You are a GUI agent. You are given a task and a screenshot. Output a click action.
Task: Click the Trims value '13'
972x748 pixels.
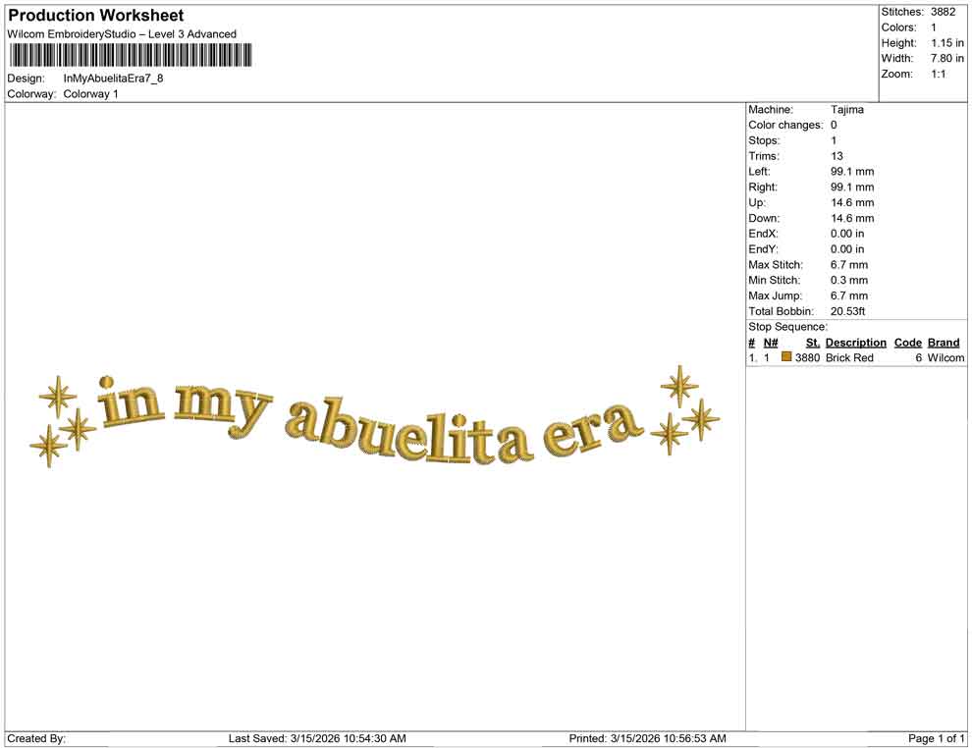(837, 156)
